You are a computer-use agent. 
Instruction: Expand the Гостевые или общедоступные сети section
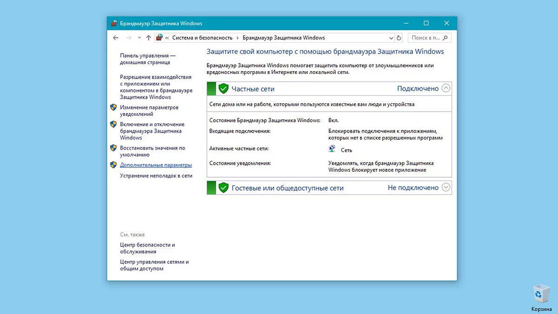click(446, 187)
